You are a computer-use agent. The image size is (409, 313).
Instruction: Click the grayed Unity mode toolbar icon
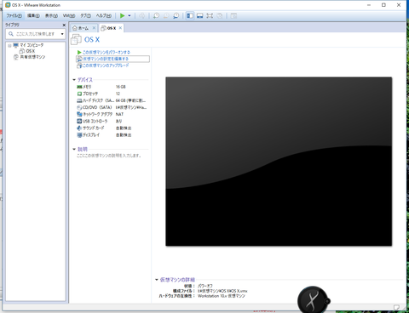220,15
